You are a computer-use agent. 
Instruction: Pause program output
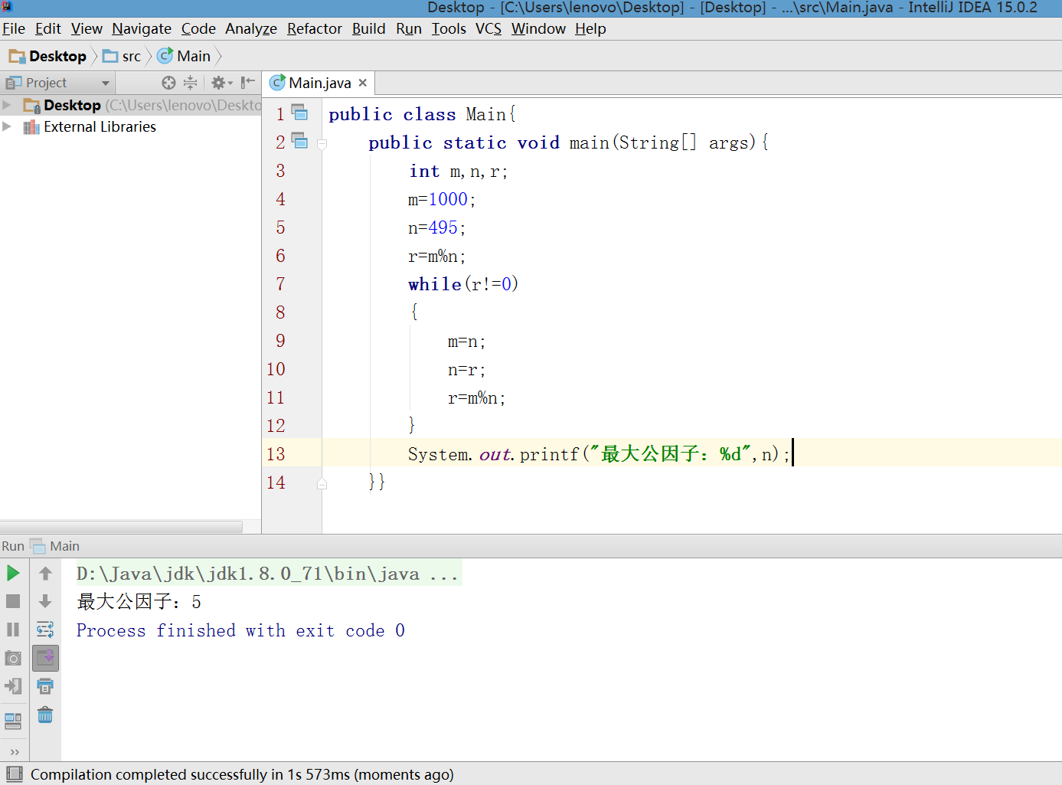(x=13, y=630)
